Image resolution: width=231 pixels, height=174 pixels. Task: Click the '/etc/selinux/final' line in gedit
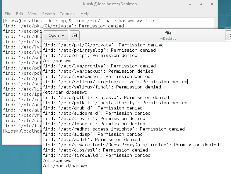(x=102, y=87)
